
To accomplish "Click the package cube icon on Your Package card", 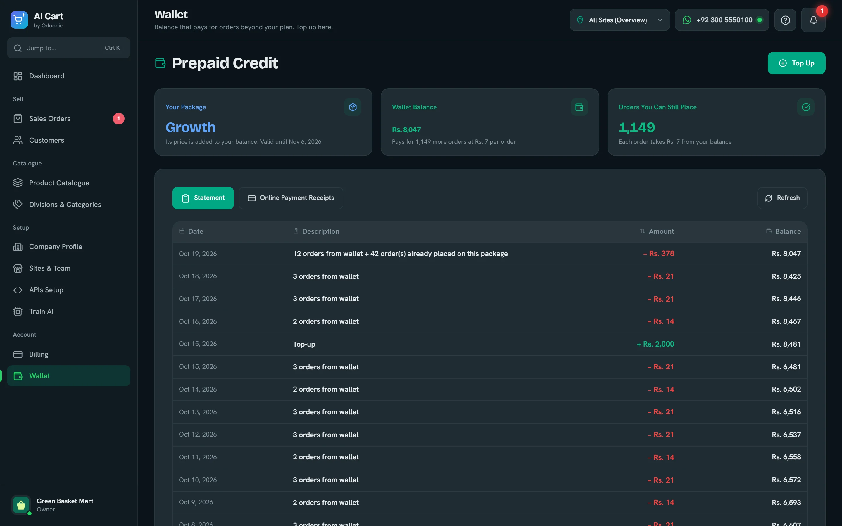I will (353, 107).
